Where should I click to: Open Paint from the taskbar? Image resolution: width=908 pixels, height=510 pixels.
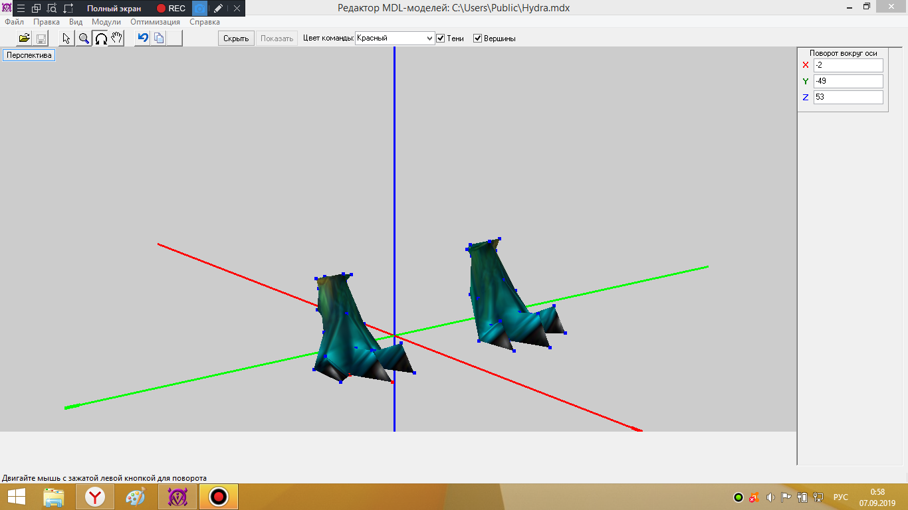pyautogui.click(x=135, y=497)
